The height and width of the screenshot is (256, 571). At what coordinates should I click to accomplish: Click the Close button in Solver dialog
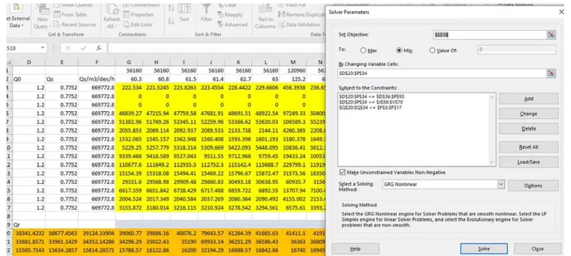[x=537, y=249]
